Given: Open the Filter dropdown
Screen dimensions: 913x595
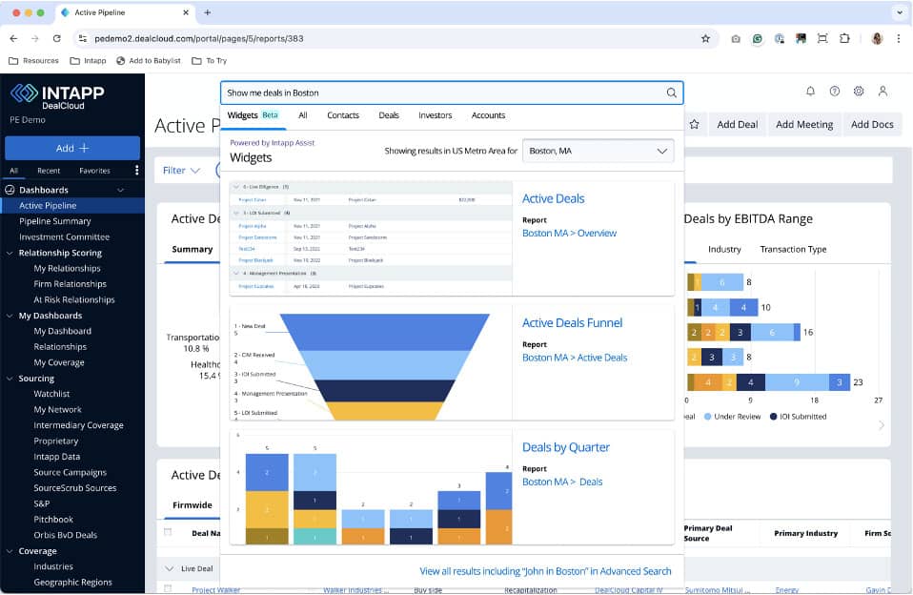Looking at the screenshot, I should (181, 170).
